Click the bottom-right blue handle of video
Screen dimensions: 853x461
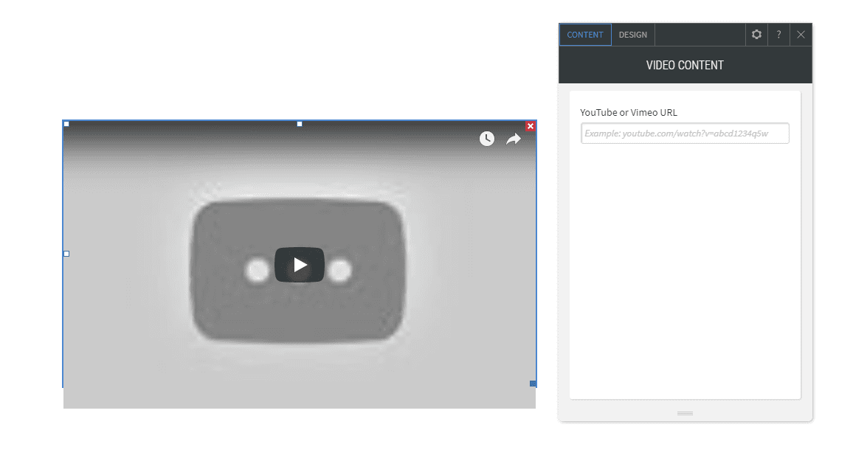pyautogui.click(x=533, y=384)
